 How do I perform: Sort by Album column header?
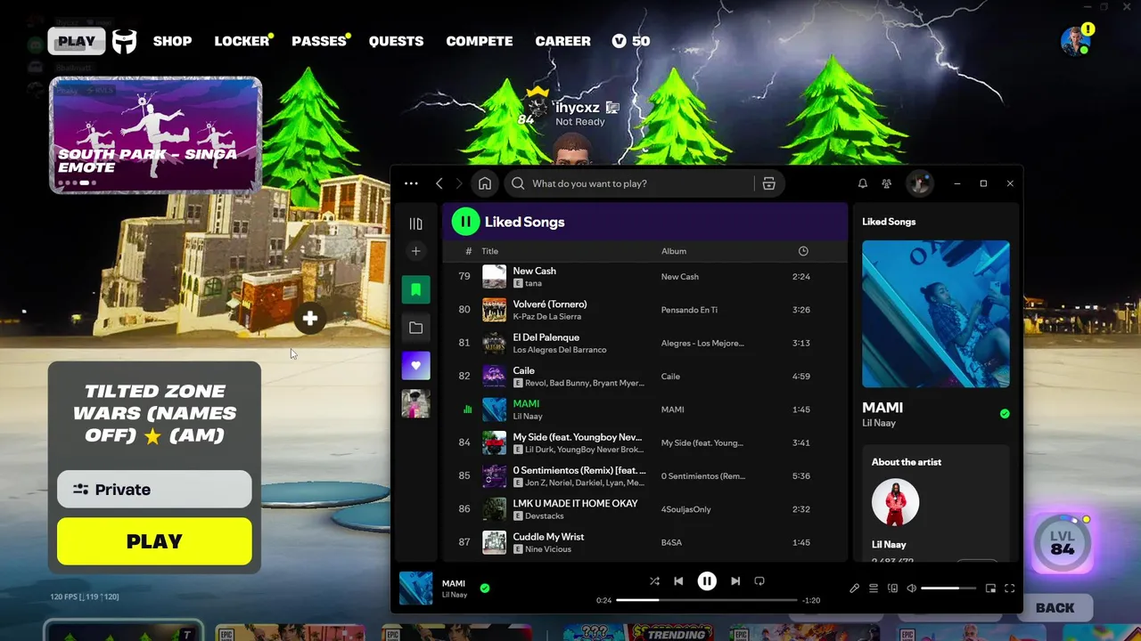674,251
